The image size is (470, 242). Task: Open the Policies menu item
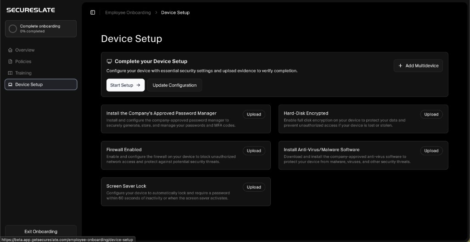pyautogui.click(x=41, y=61)
